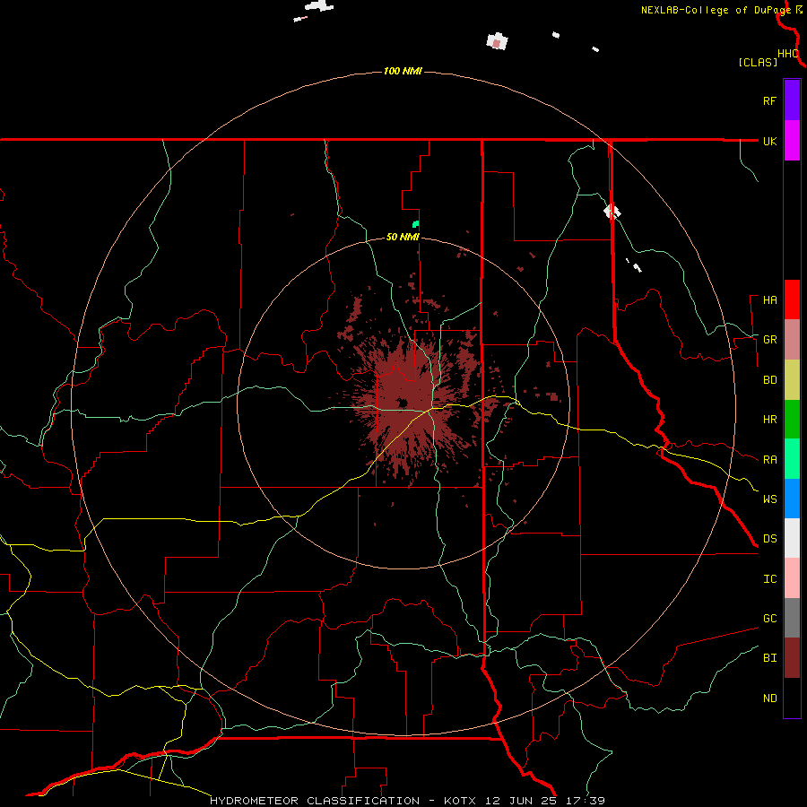807x807 pixels.
Task: Click the WS legend label
Action: 769,499
